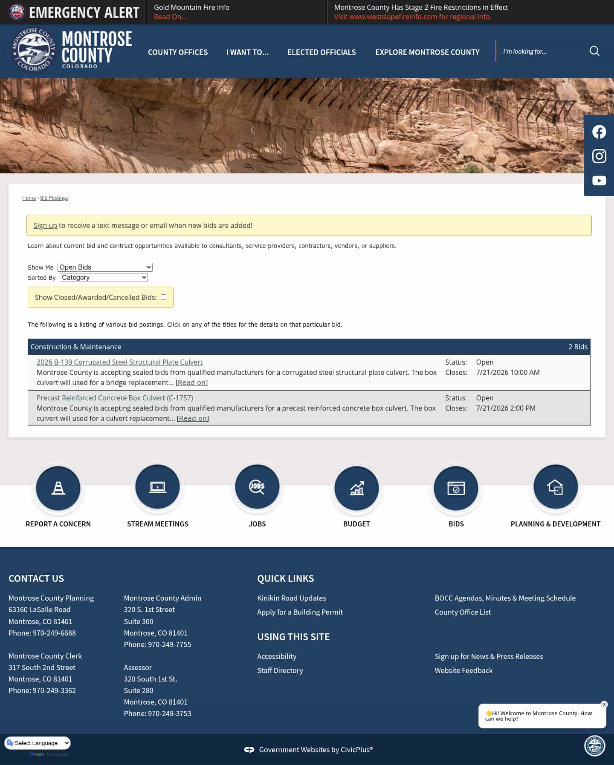This screenshot has width=614, height=765.
Task: Open Kinikin Road Updates link
Action: point(292,598)
